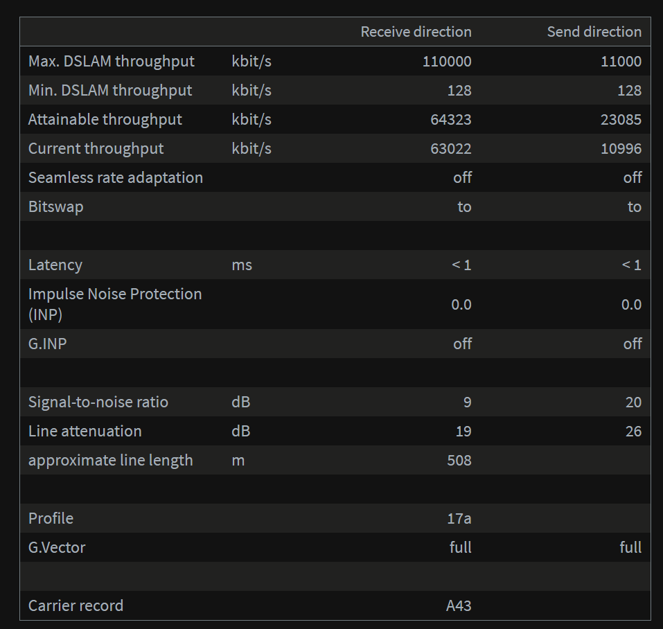Click the attainable receive value 64323

450,120
